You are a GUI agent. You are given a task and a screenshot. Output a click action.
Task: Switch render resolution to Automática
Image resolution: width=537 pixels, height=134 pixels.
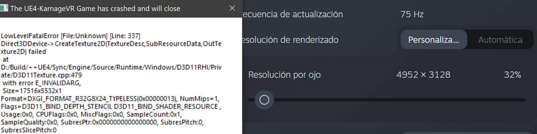pyautogui.click(x=500, y=40)
